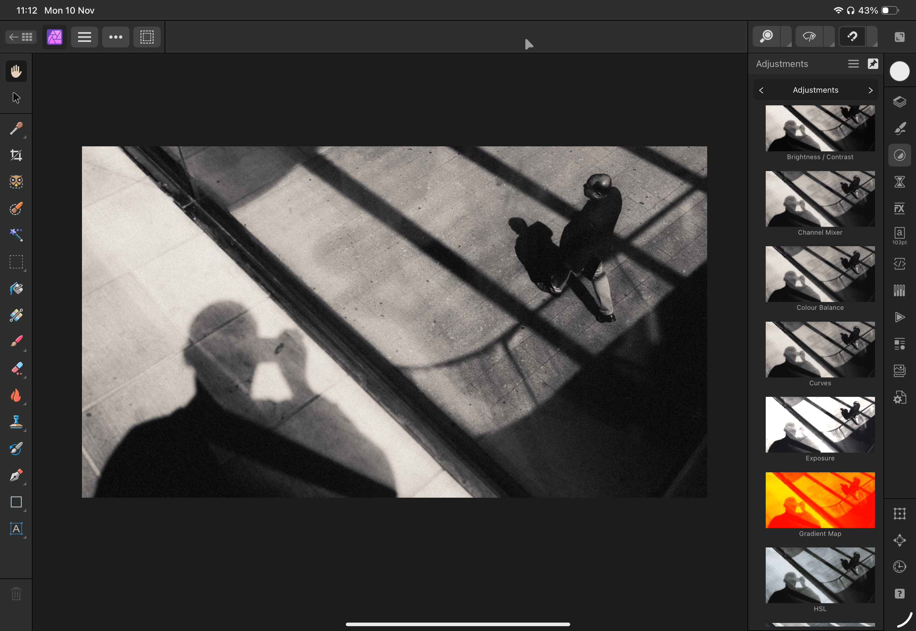The height and width of the screenshot is (631, 916).
Task: Select the Burn tool flame icon
Action: tap(16, 395)
